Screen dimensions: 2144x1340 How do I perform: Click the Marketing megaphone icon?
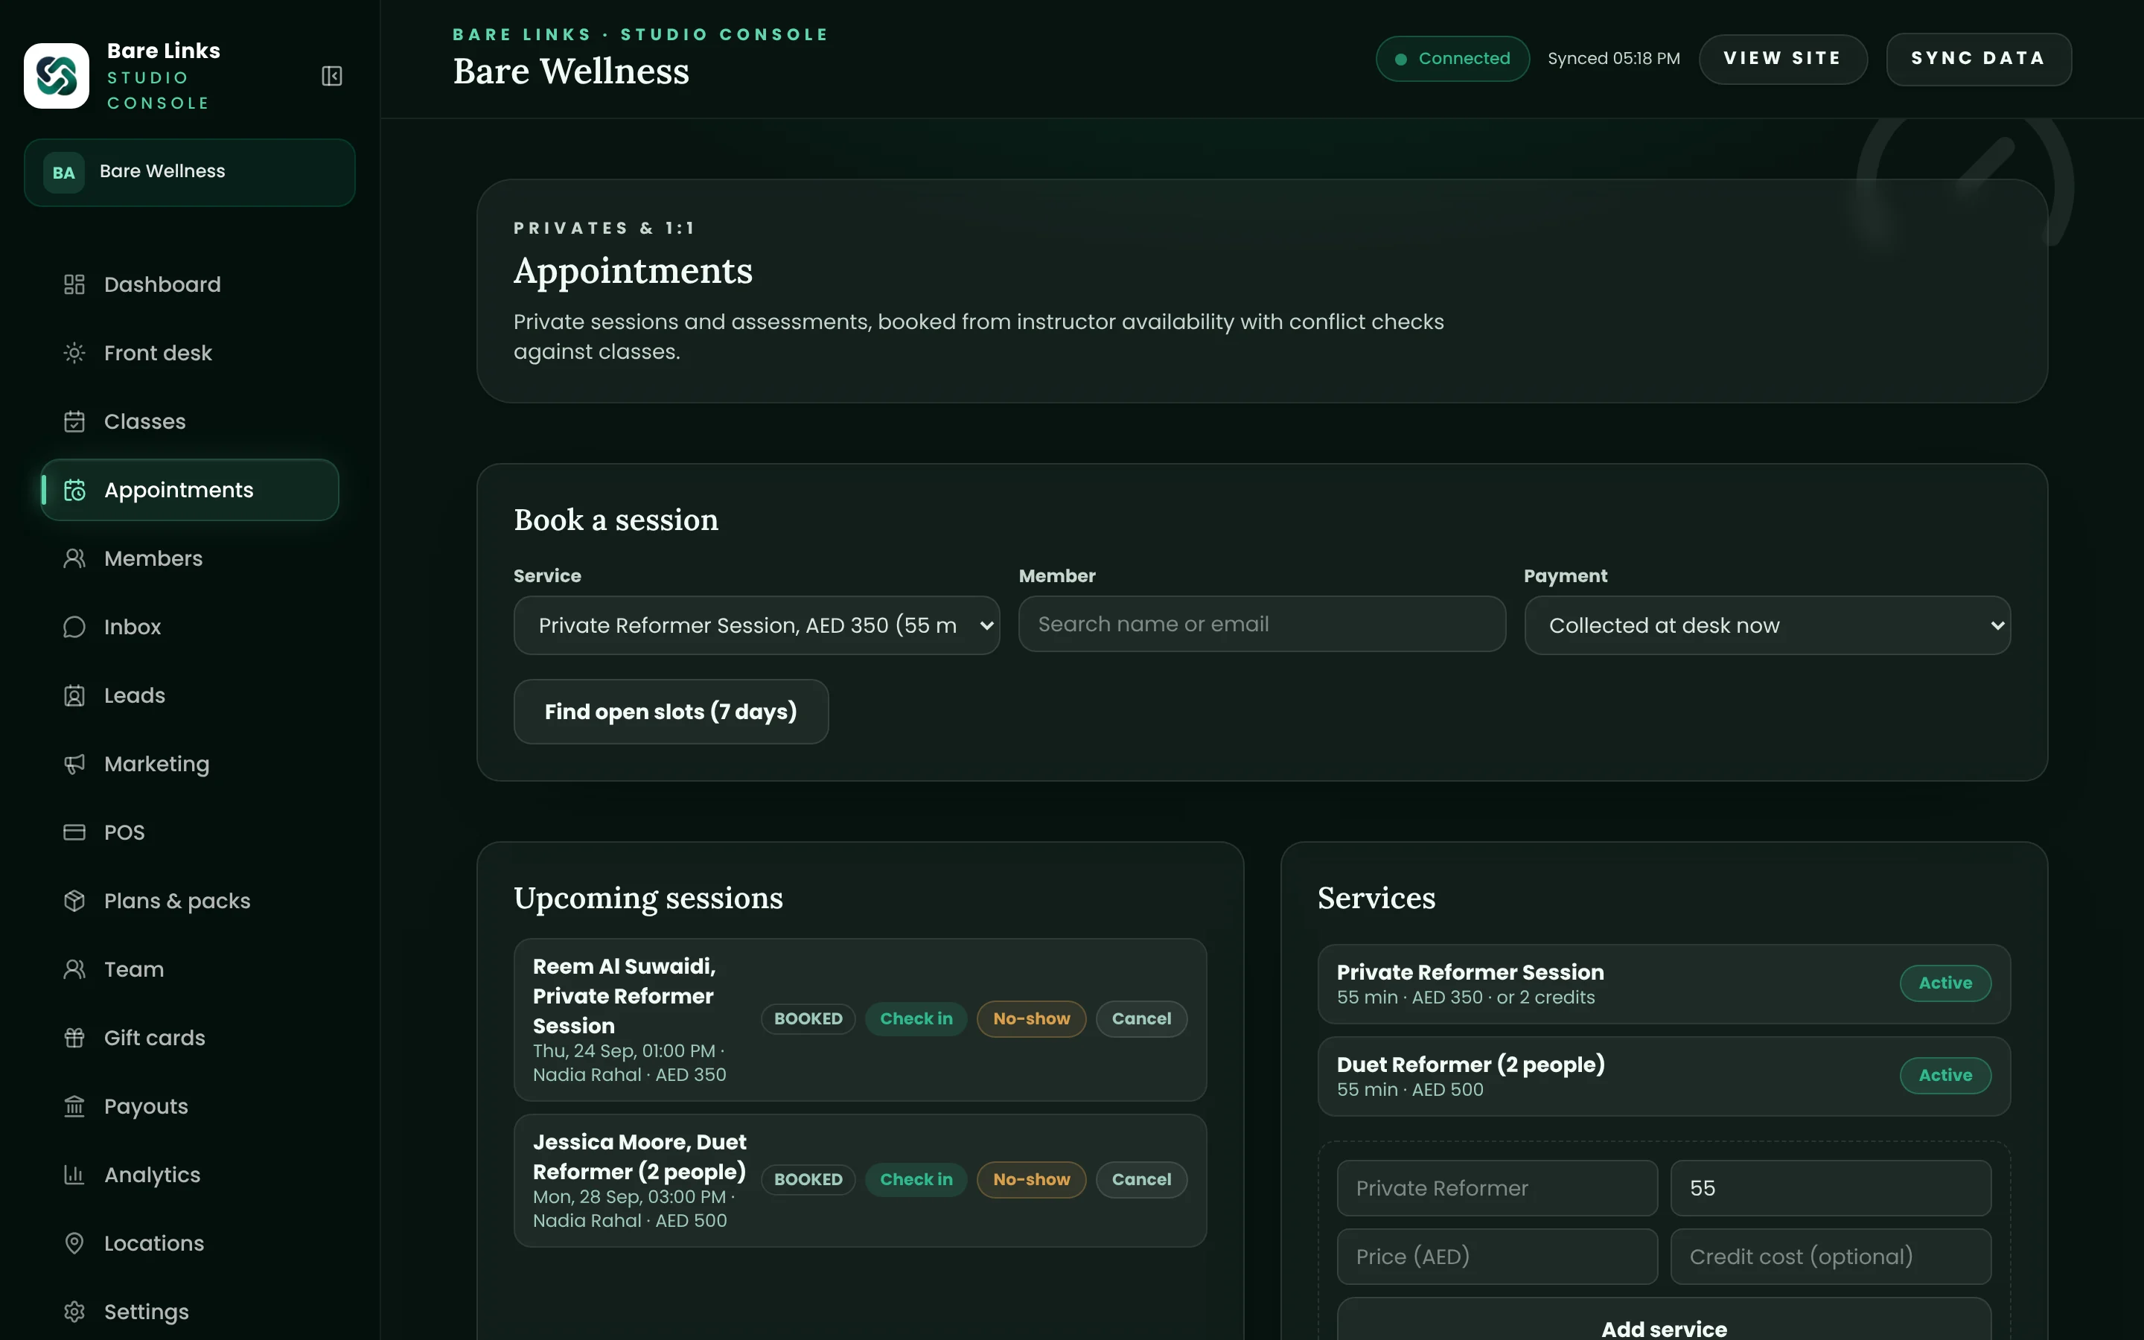[74, 764]
